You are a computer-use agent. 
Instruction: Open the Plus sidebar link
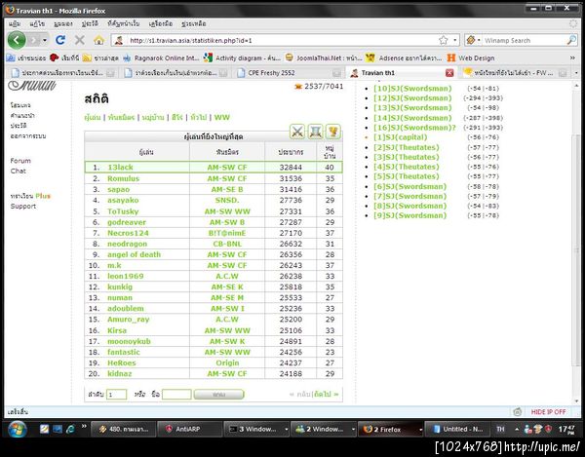point(43,196)
